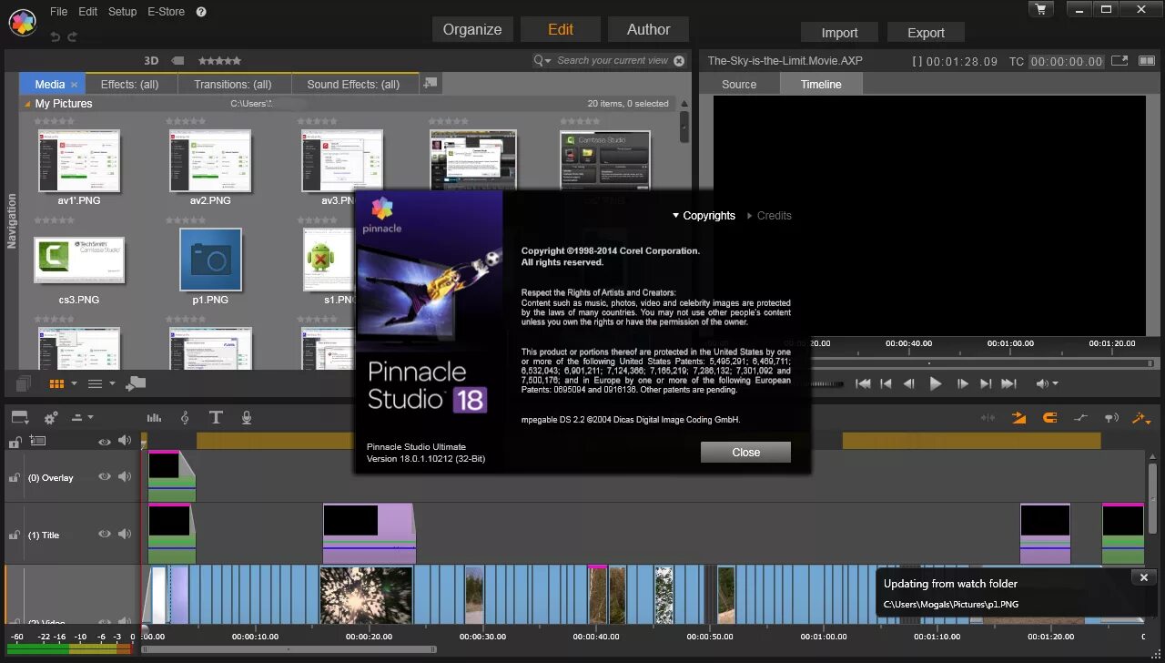Close the Media tab
This screenshot has width=1165, height=663.
point(75,85)
